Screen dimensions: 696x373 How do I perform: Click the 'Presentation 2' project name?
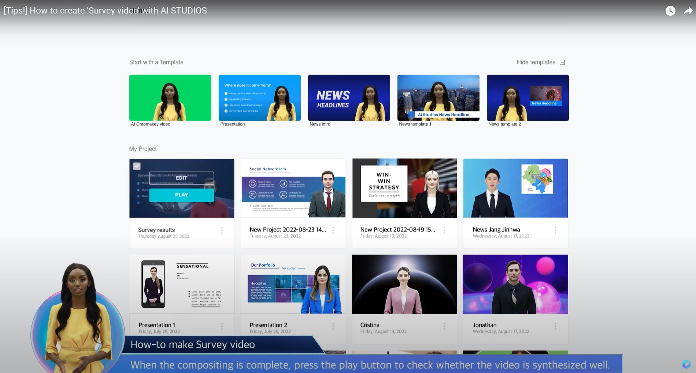269,325
